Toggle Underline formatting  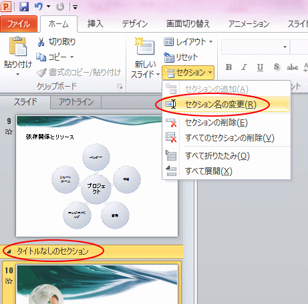coord(260,67)
